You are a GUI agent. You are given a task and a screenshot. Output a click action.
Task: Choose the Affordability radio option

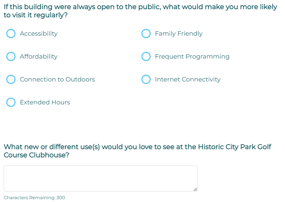11,57
